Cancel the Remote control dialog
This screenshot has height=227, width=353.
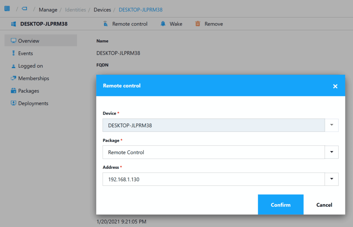pos(324,205)
